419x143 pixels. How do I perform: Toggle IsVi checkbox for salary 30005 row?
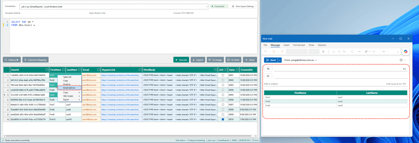[223, 95]
